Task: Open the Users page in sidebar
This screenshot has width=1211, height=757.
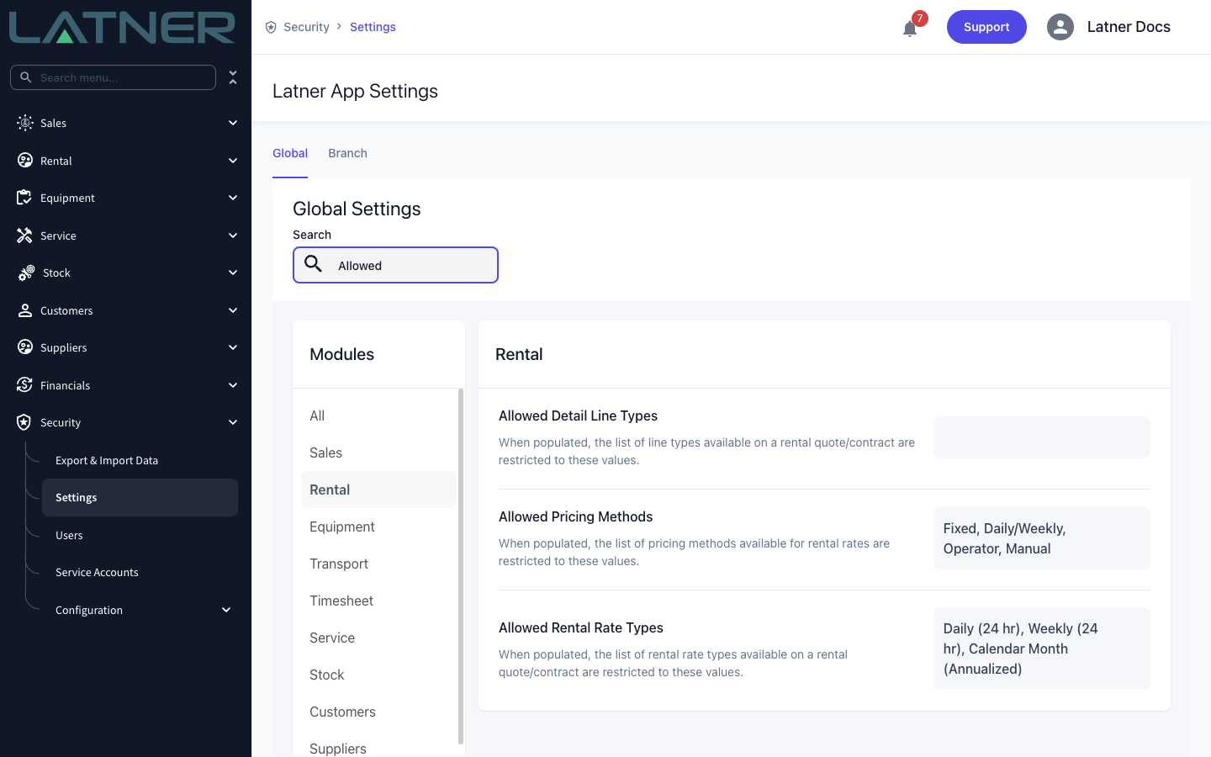Action: tap(69, 535)
